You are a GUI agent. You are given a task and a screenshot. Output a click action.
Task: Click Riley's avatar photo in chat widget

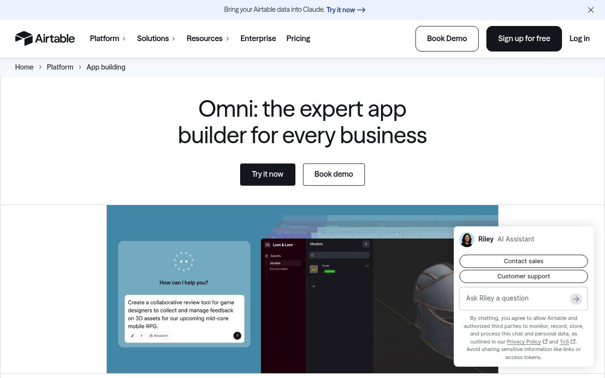[467, 240]
